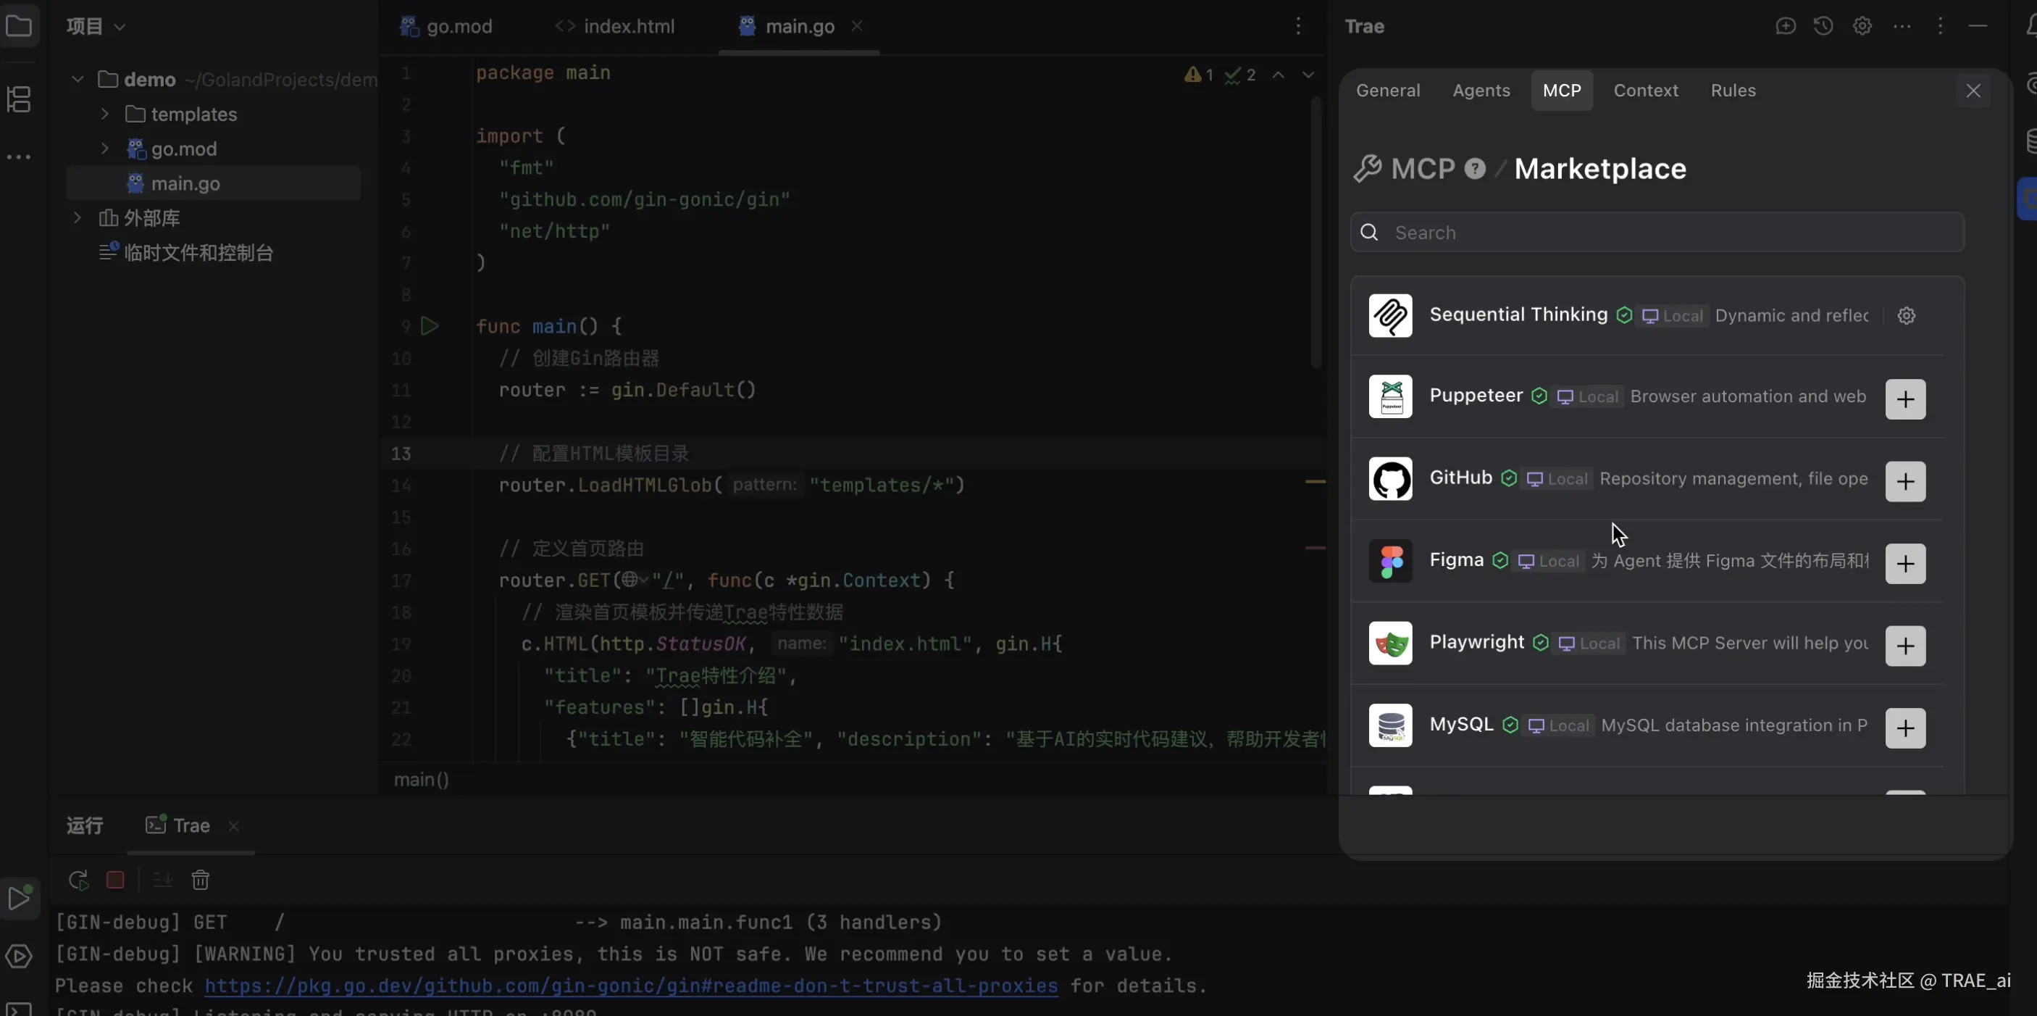Open the Trae chat history icon
The image size is (2037, 1016).
point(1823,26)
